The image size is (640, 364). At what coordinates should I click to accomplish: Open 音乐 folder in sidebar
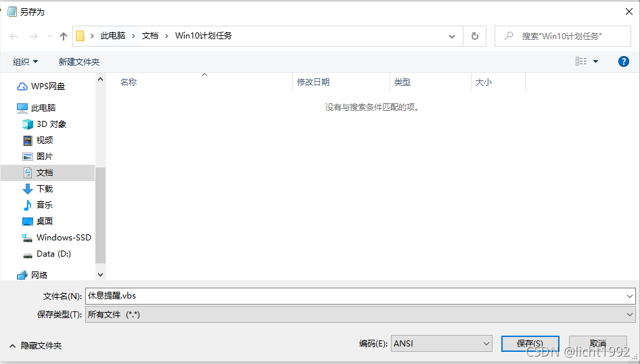tap(38, 205)
